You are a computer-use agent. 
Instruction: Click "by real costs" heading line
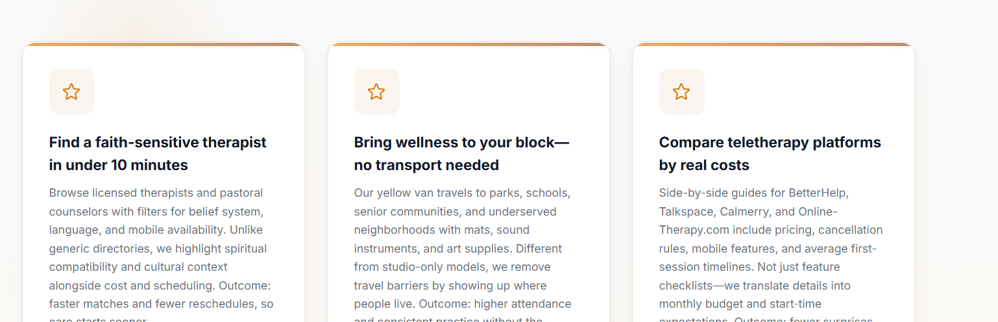point(704,165)
